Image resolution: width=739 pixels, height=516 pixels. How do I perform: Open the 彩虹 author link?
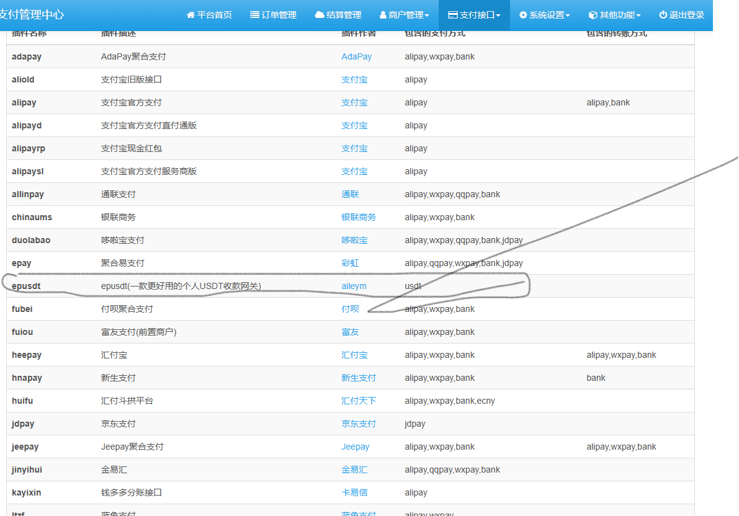point(350,263)
